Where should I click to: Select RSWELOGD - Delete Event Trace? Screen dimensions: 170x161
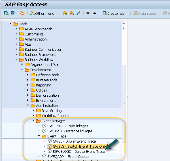tap(79, 151)
